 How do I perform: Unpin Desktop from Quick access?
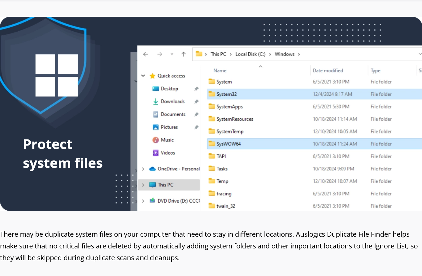196,89
